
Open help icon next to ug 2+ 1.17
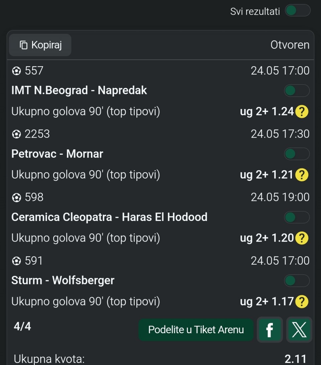pyautogui.click(x=302, y=301)
